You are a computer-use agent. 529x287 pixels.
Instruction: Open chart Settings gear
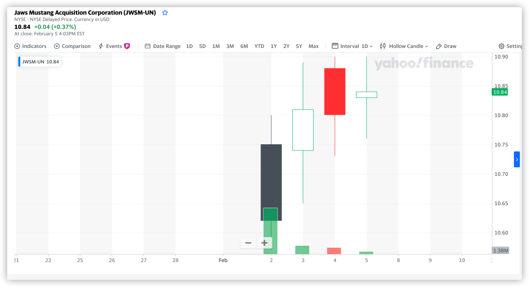[510, 46]
